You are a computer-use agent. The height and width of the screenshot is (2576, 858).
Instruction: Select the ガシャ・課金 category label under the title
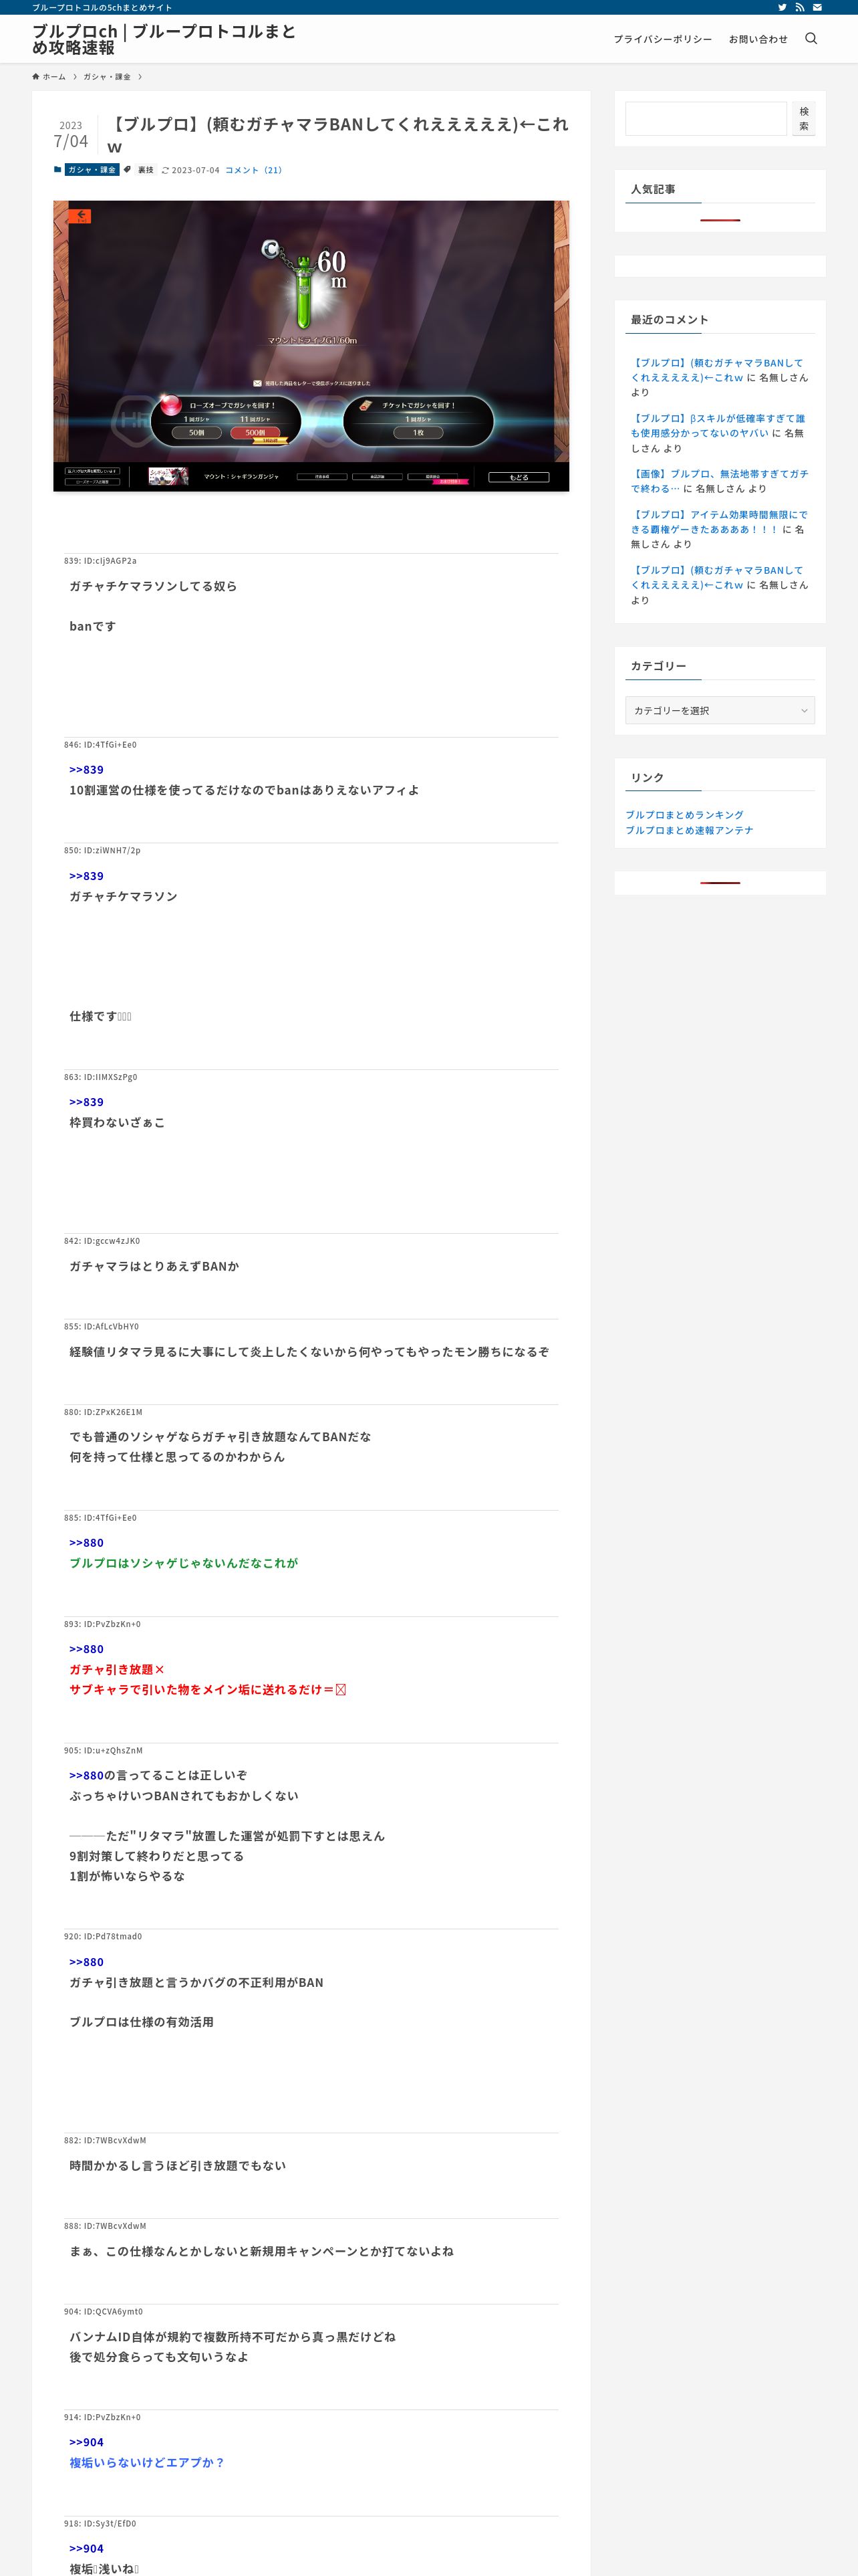(92, 170)
